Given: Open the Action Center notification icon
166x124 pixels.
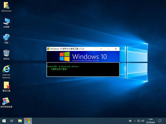Looking at the screenshot, I should tap(160, 121).
